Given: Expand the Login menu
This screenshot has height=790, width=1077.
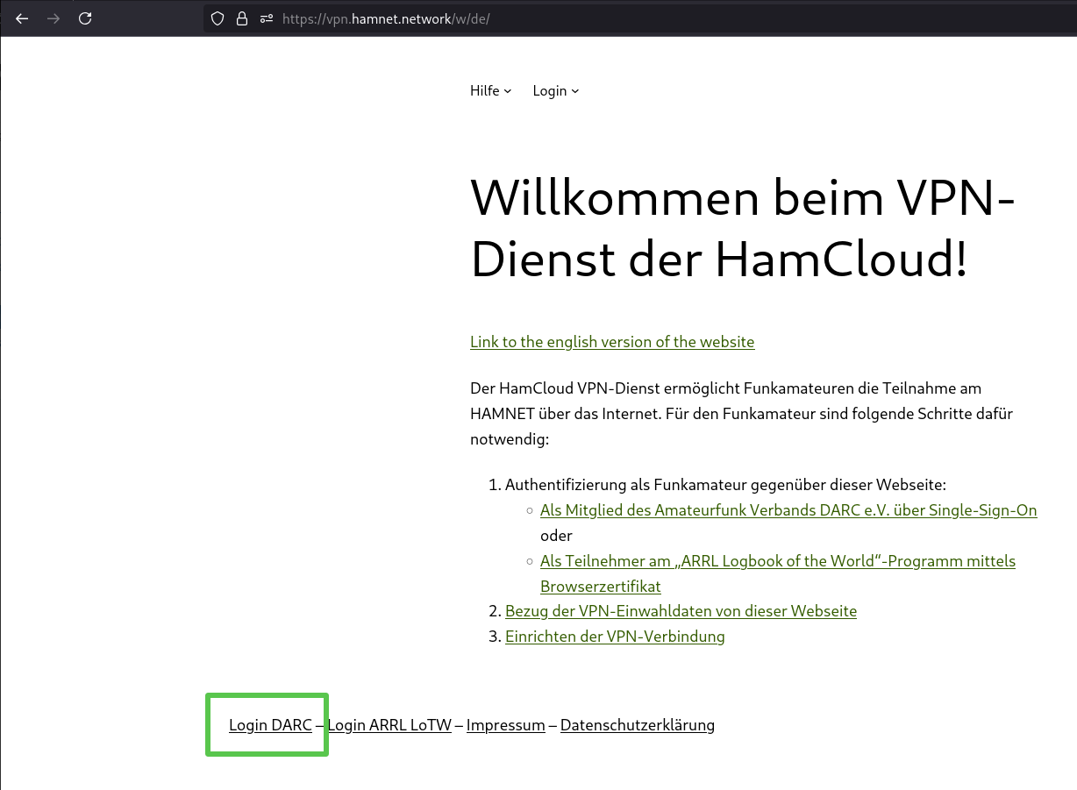Looking at the screenshot, I should [556, 91].
